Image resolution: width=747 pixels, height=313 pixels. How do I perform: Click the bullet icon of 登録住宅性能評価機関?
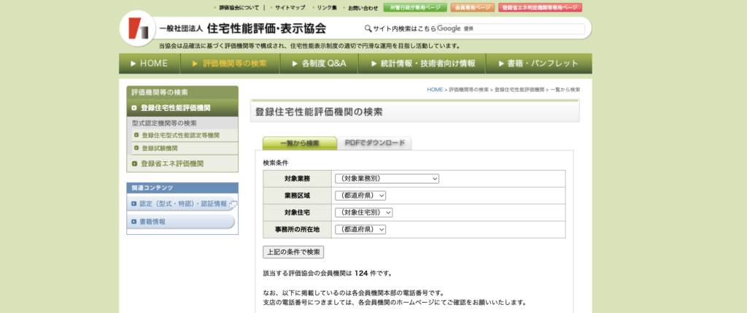click(x=134, y=108)
